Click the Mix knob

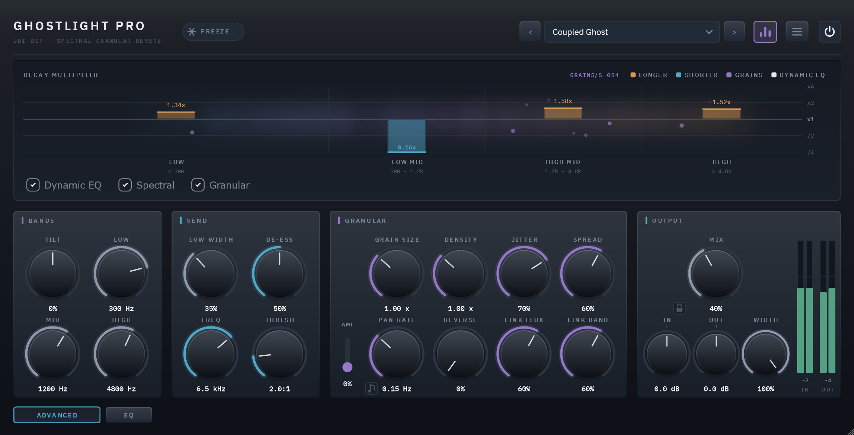pos(716,274)
